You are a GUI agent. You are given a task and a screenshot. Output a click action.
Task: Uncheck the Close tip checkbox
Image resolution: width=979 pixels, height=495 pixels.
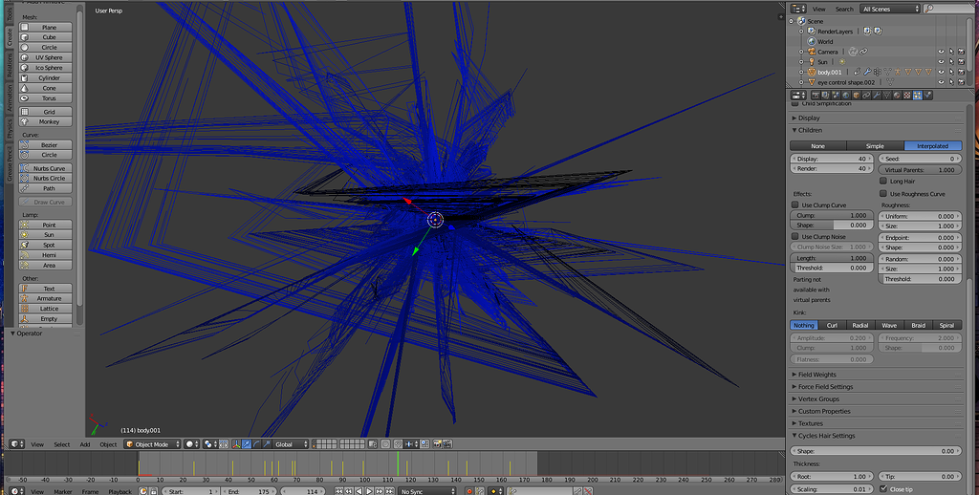(x=883, y=488)
